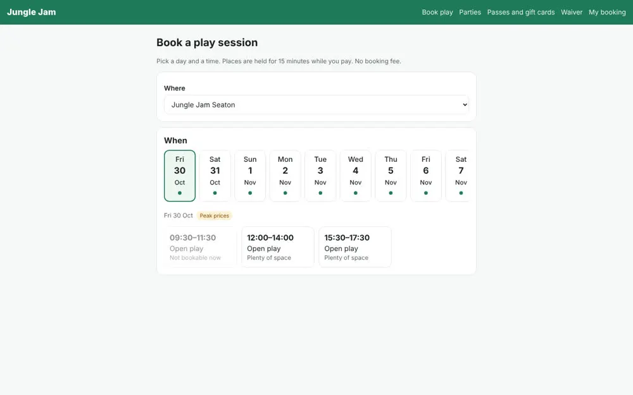
Task: Click the 'Fri 30 Oct' label under dates
Action: coord(178,216)
